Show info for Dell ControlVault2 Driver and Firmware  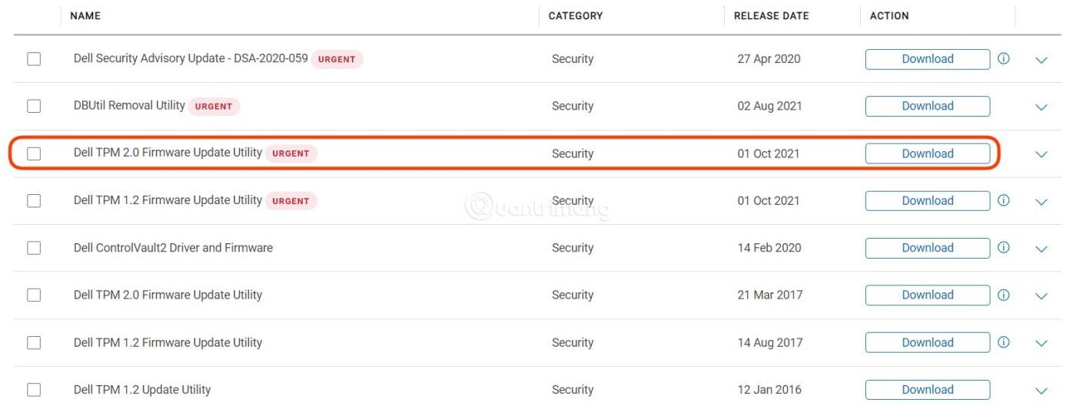(1004, 248)
